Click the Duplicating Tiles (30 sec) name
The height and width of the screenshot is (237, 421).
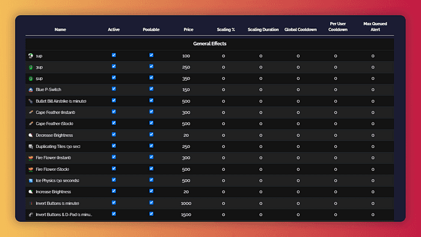click(58, 147)
